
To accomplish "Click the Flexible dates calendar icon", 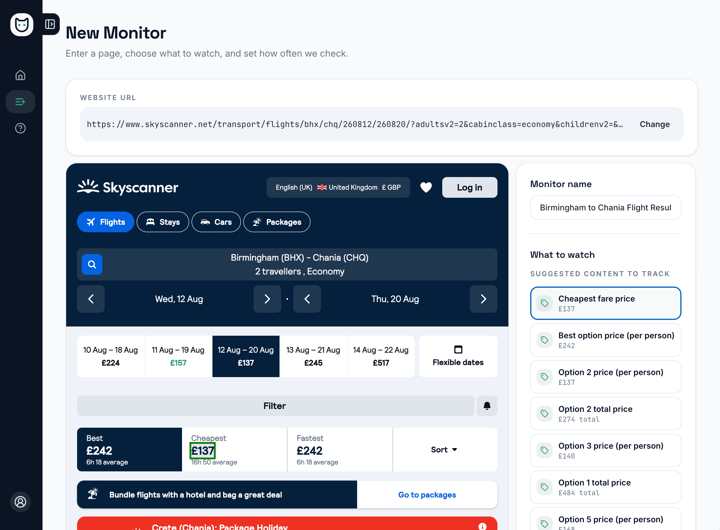I will pos(458,350).
